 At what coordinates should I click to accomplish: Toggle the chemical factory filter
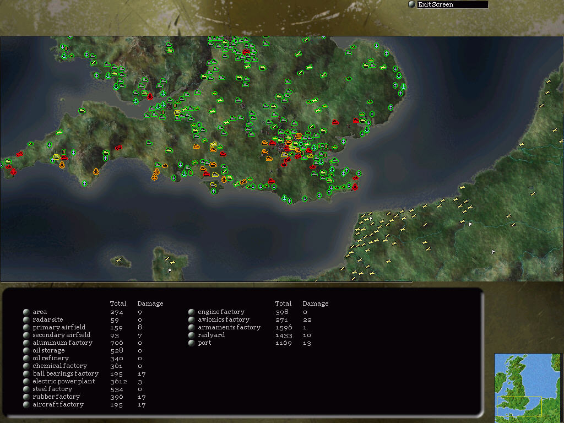26,366
